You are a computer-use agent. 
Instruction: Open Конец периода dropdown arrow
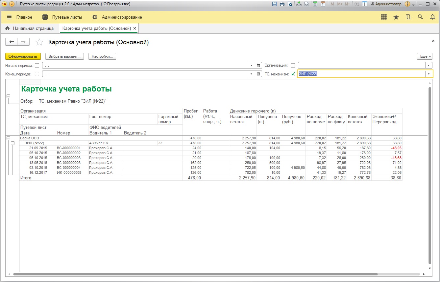pos(252,74)
